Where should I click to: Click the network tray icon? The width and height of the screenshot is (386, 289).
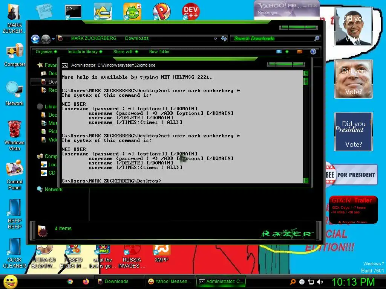(x=311, y=282)
